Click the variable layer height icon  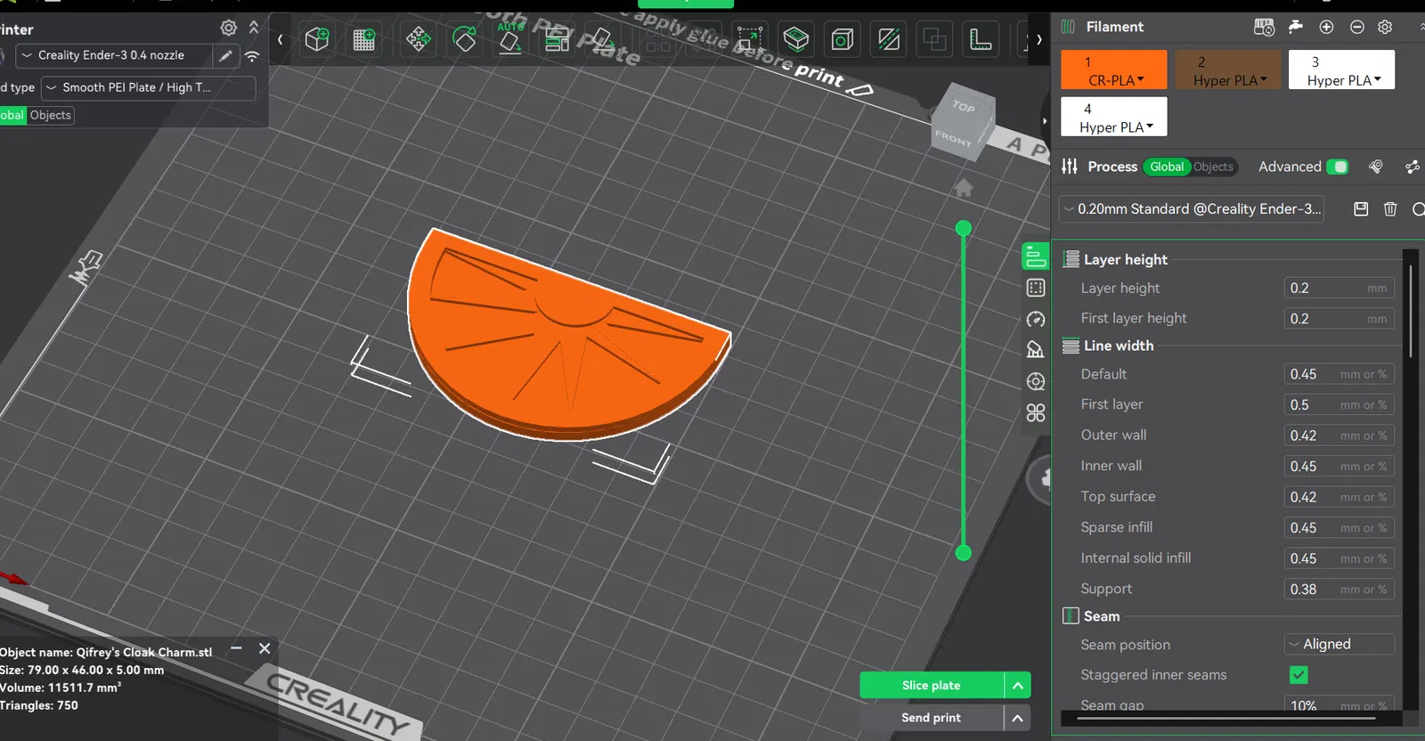[x=796, y=39]
